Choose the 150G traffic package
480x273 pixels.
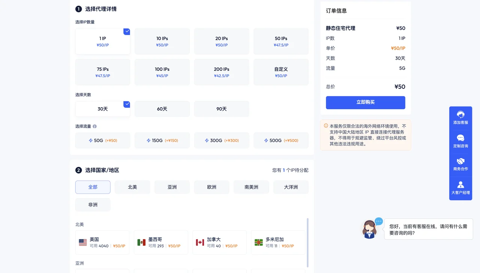coord(162,141)
